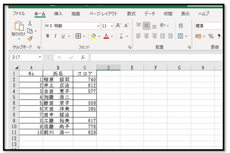This screenshot has width=230, height=153.
Task: Open the font color dropdown arrow
Action: pos(112,36)
